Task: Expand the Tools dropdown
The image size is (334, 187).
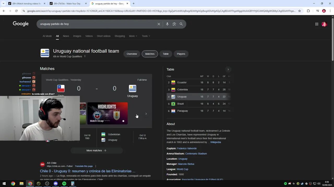Action: (x=146, y=36)
